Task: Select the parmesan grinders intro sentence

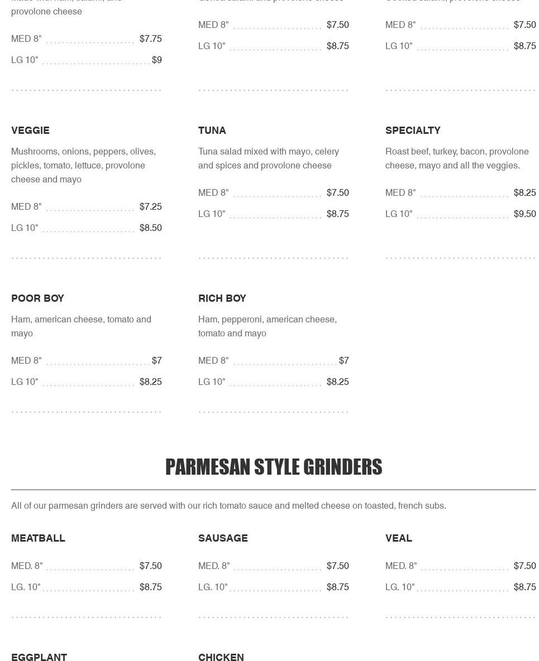Action: click(228, 505)
